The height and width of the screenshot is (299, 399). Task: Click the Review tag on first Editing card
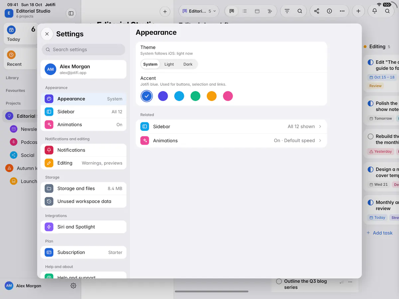pyautogui.click(x=375, y=86)
